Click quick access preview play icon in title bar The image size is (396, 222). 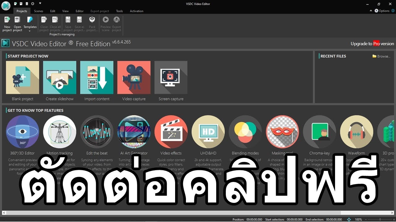point(32,4)
